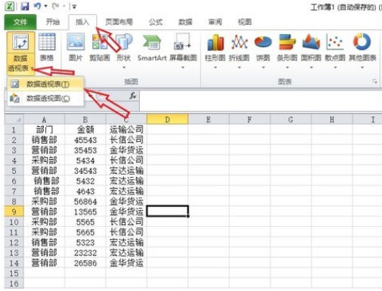Choose the Other Charts icon
The height and width of the screenshot is (291, 382).
click(362, 42)
